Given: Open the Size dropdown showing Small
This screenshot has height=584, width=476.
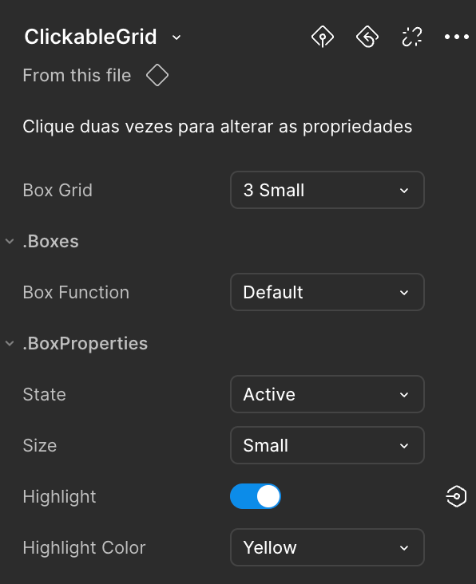Looking at the screenshot, I should pos(327,445).
